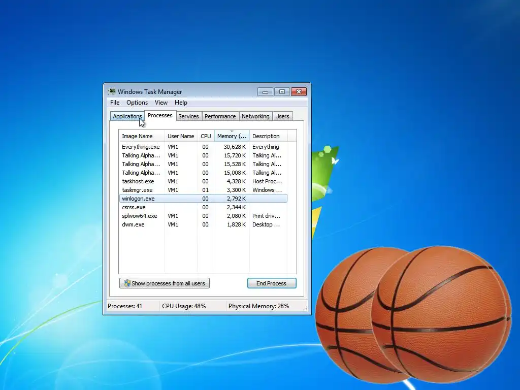Click the 2,344 K memory value
The height and width of the screenshot is (390, 520).
point(237,207)
